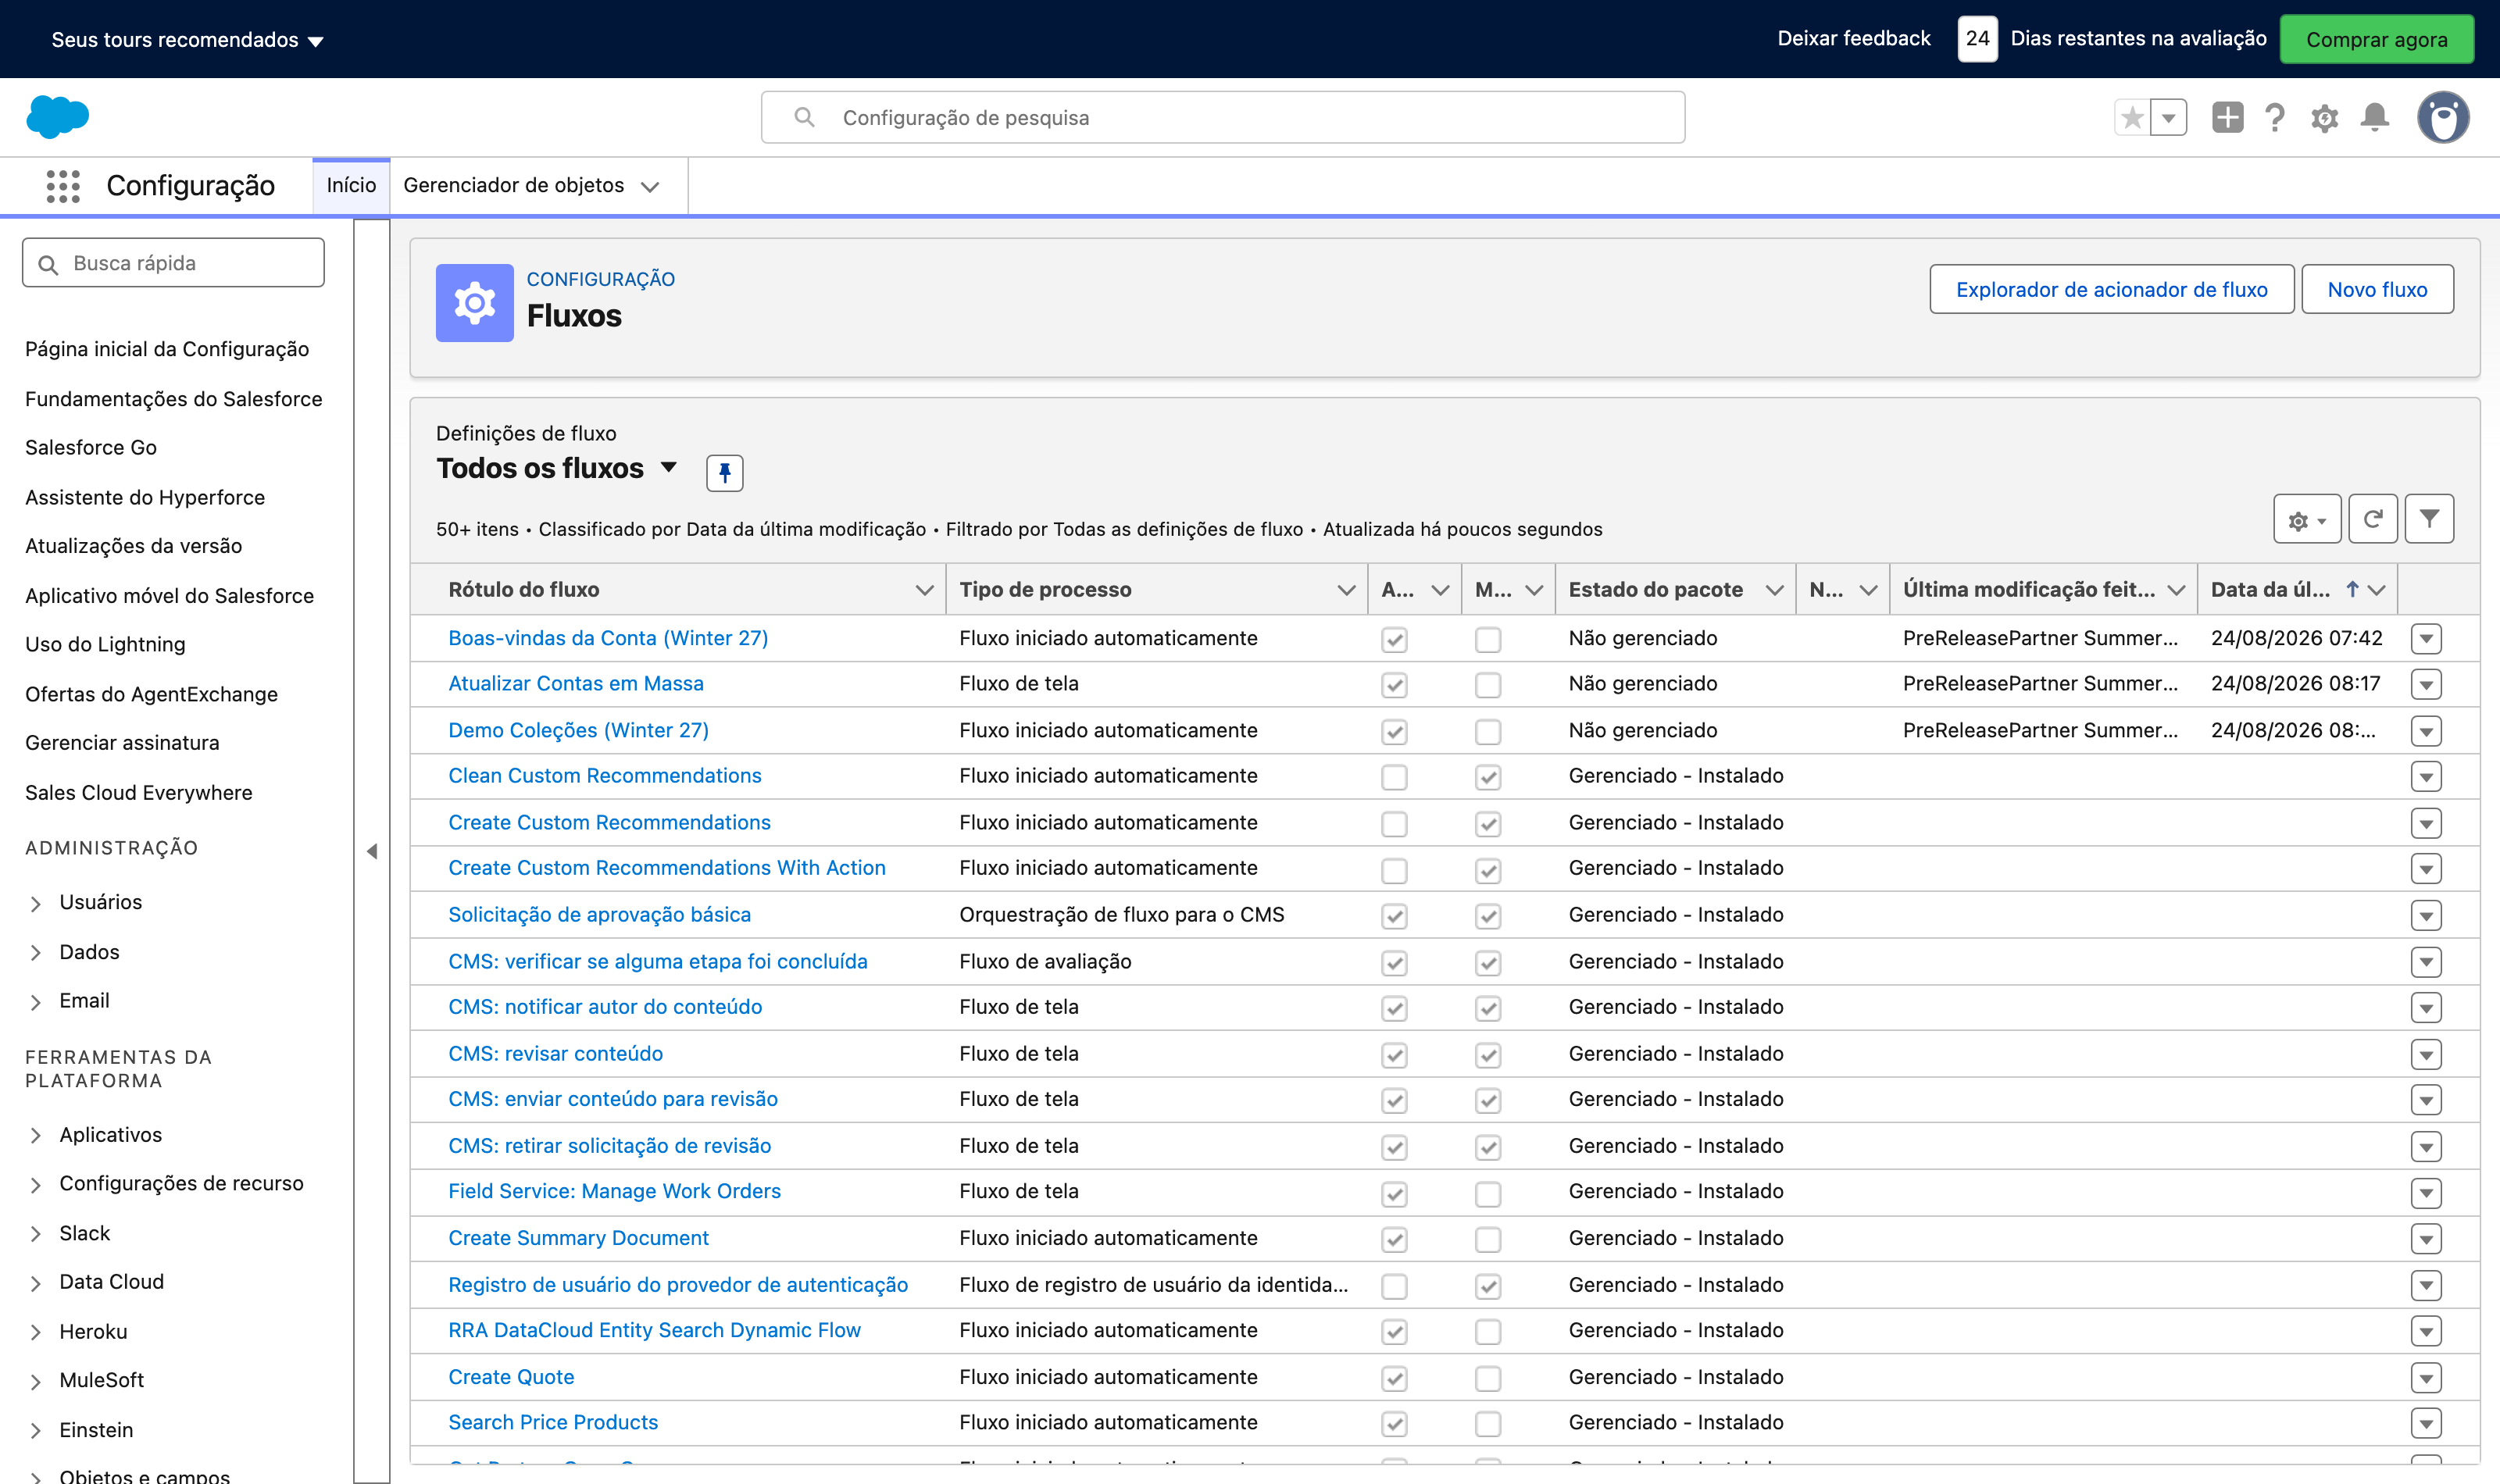
Task: Pin the Todos os fluxos list view
Action: [724, 472]
